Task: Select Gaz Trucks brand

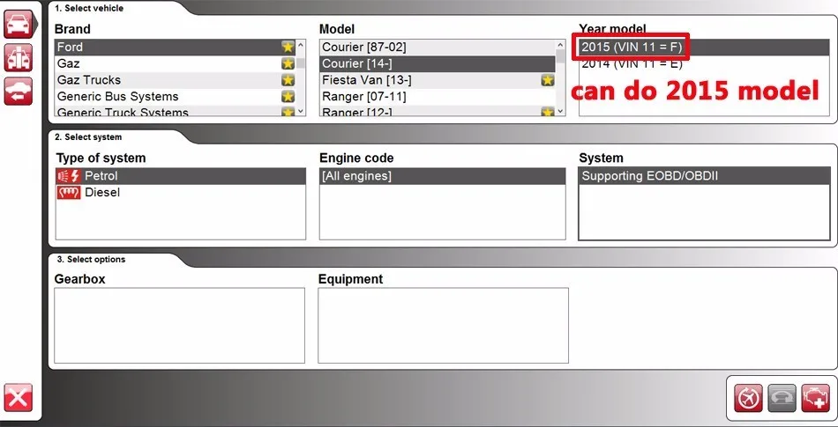Action: click(176, 80)
